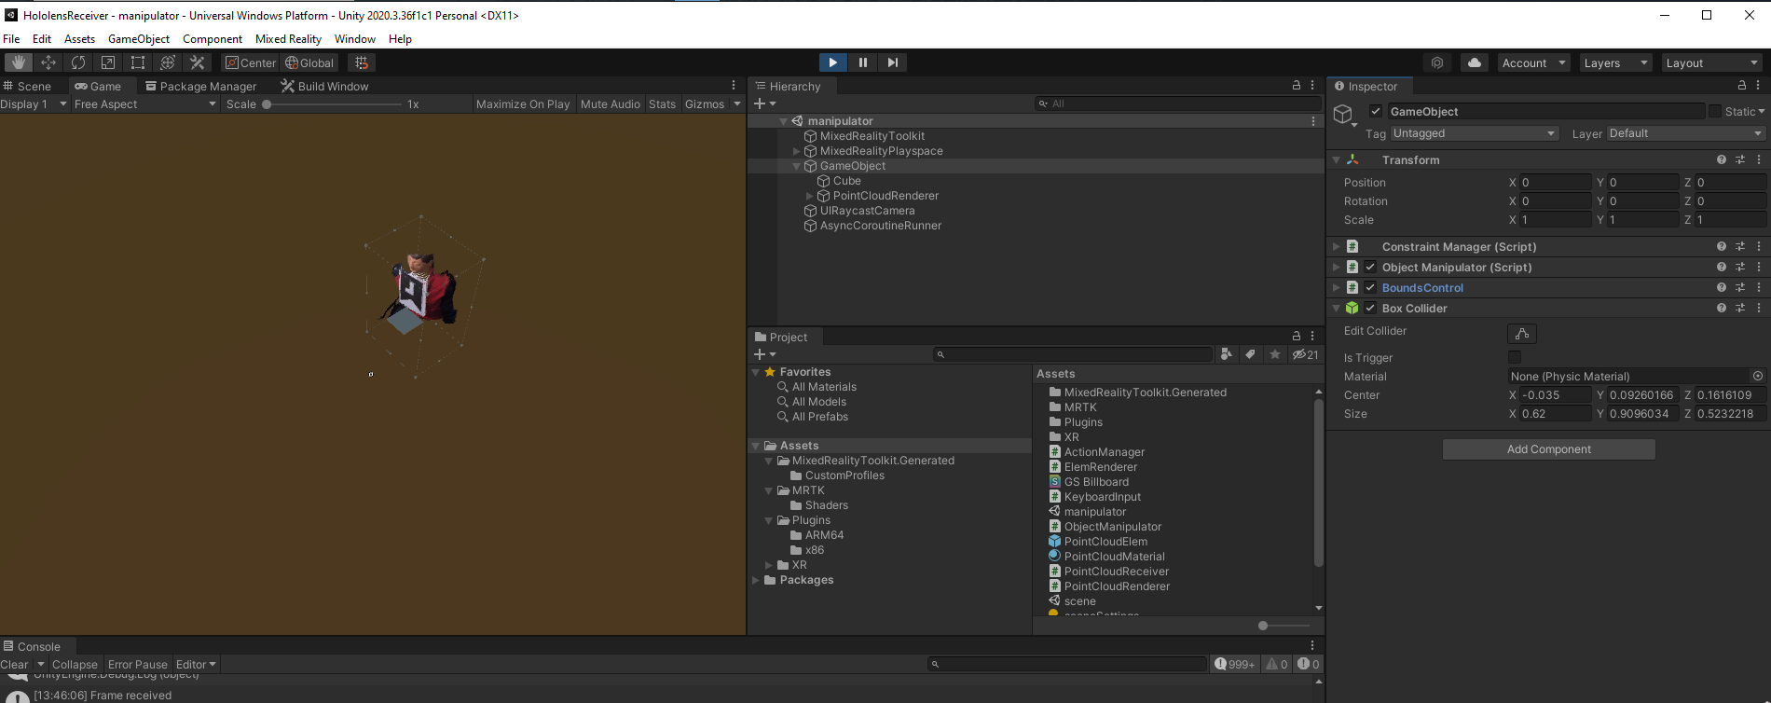Switch to Package Manager tab

200,86
